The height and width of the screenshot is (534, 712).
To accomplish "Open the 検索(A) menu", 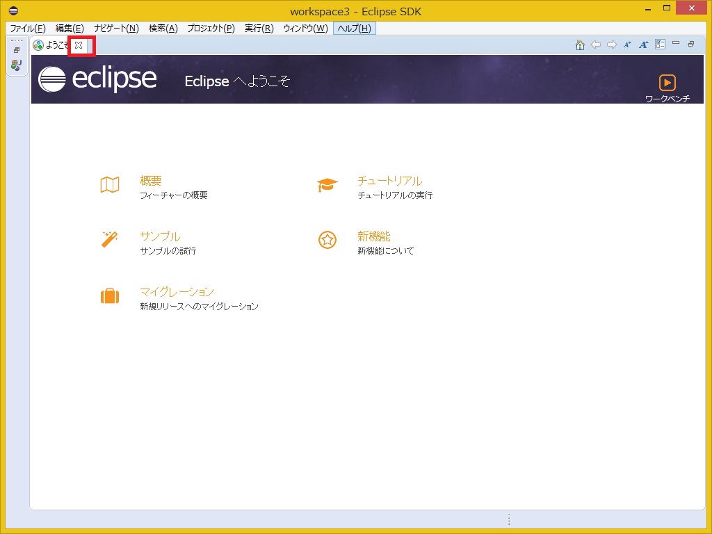I will click(163, 29).
